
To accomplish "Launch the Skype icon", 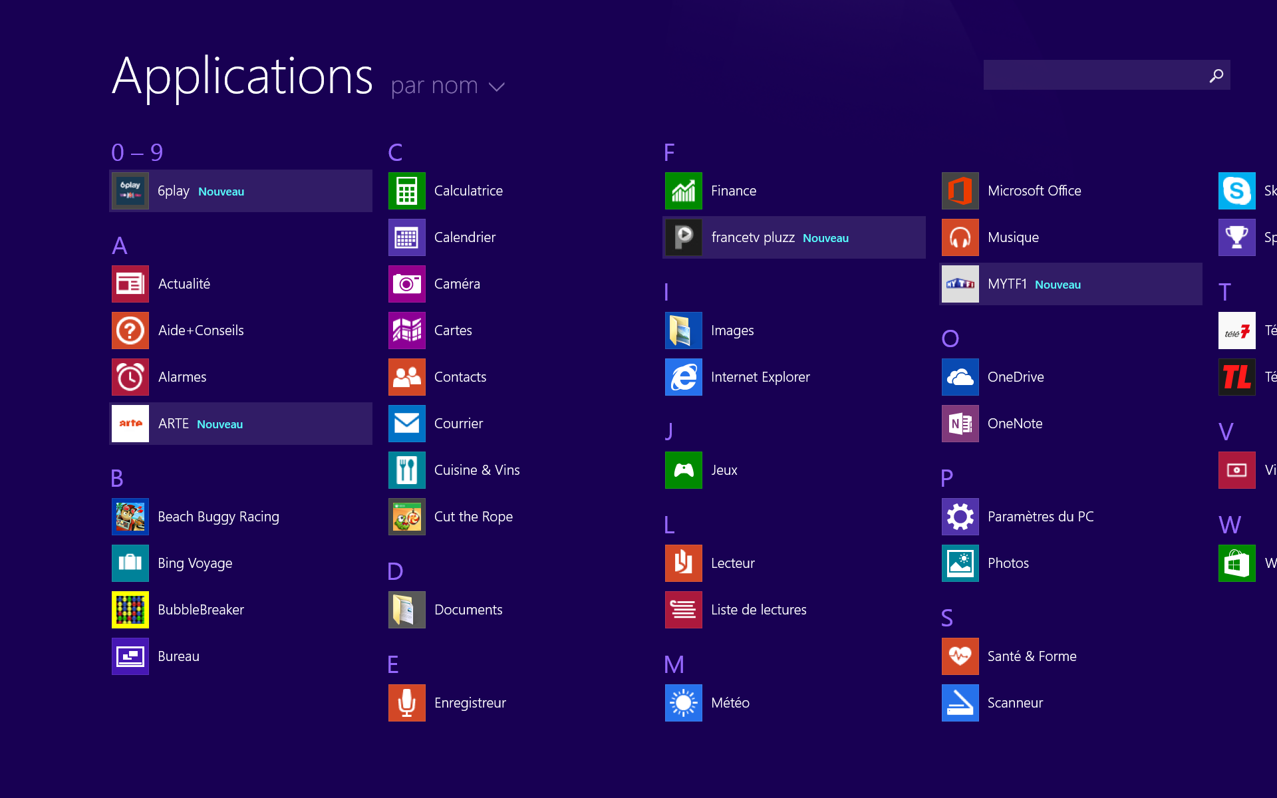I will [x=1237, y=191].
